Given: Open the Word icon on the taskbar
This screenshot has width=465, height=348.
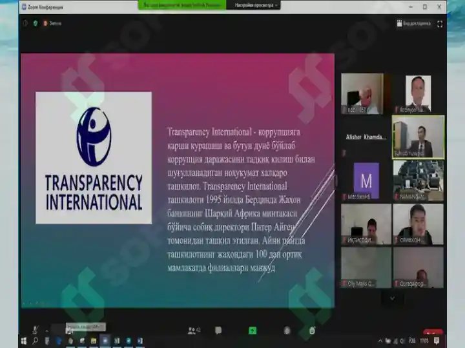Looking at the screenshot, I should tap(140, 341).
